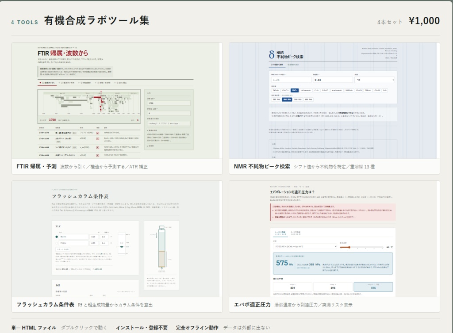
Task: Click description シフト値から不純物を特定／重溶媒 13 種
Action: pyautogui.click(x=334, y=167)
